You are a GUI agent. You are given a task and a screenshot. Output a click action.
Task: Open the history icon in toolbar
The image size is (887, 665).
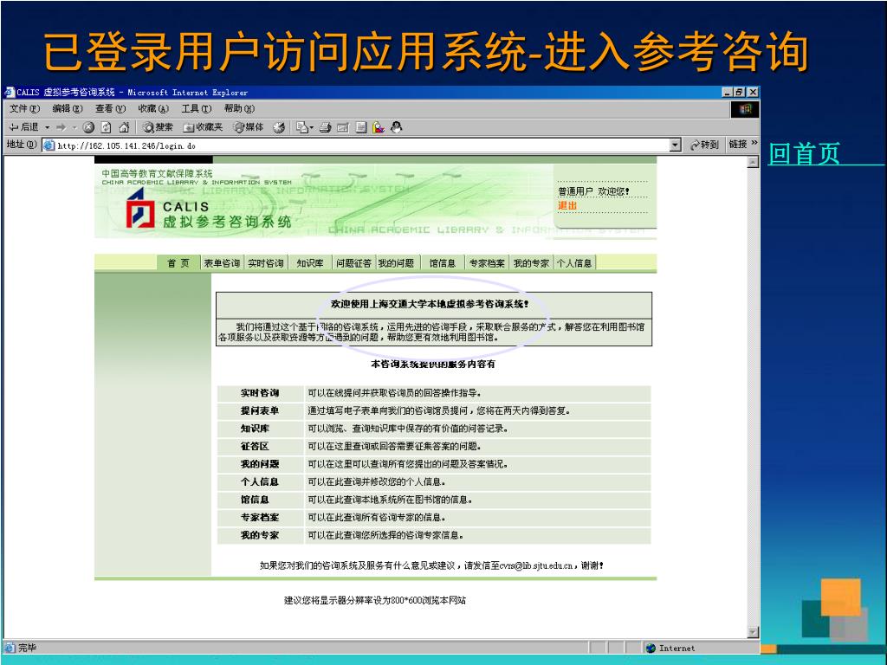coord(279,127)
